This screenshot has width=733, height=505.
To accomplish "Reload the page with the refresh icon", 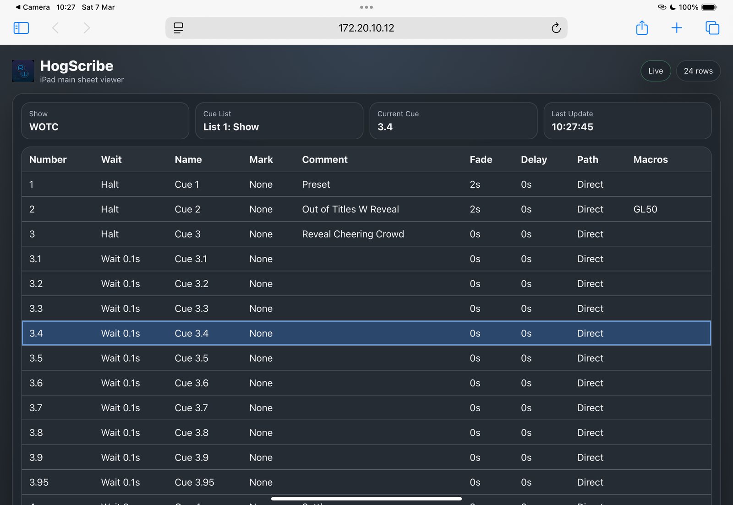I will point(556,28).
